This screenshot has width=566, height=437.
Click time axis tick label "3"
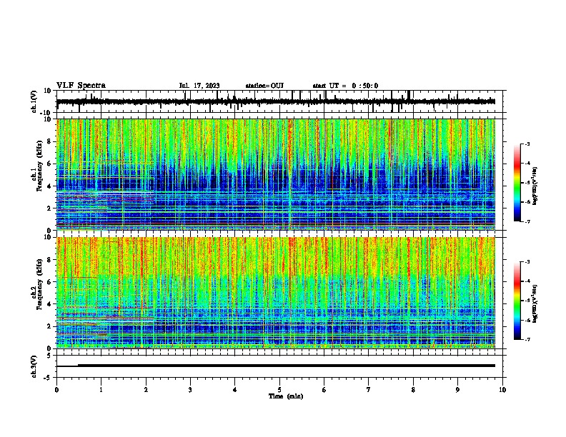[x=190, y=390]
